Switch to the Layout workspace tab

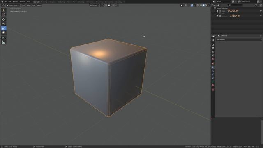tap(36, 2)
